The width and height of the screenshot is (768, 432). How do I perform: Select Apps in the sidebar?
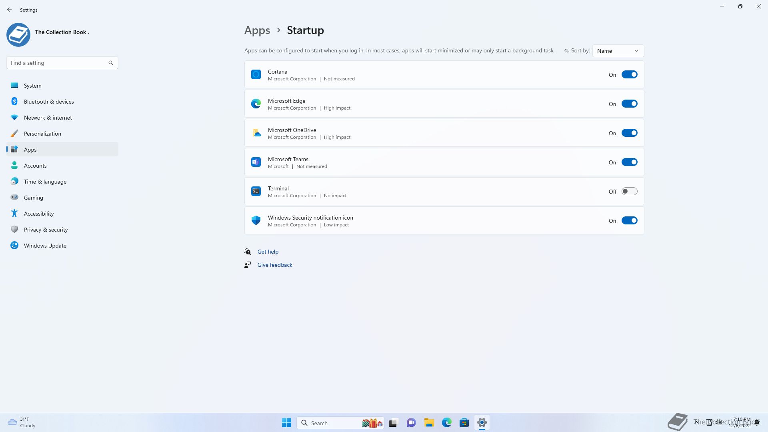pos(62,149)
